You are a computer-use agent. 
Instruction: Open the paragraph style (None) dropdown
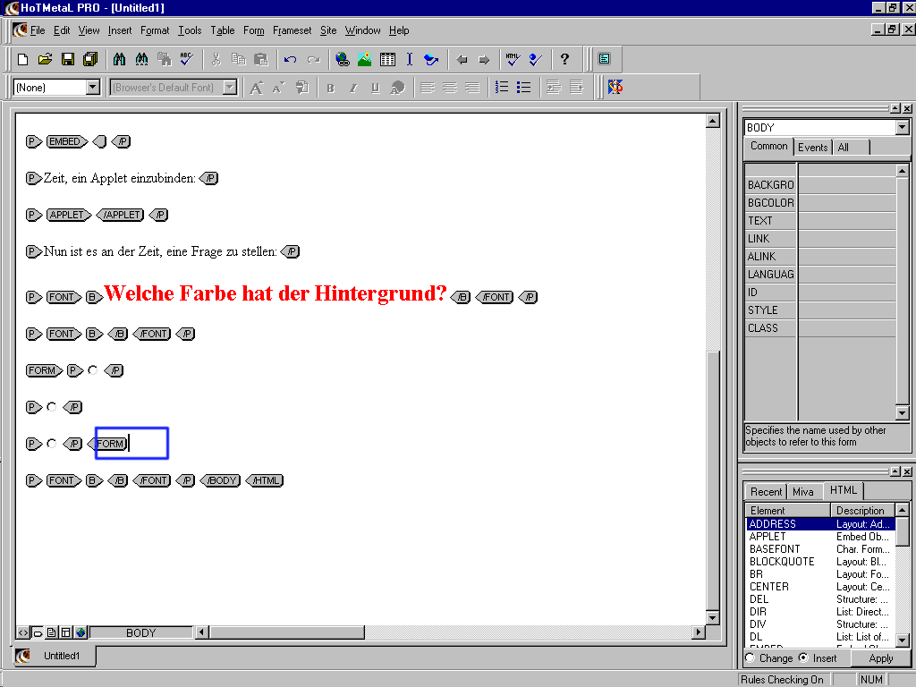coord(93,87)
